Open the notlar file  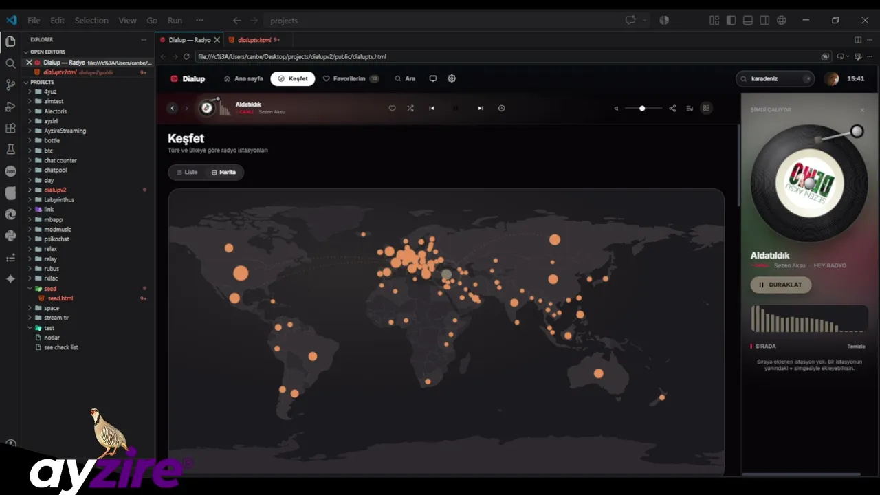coord(88,338)
